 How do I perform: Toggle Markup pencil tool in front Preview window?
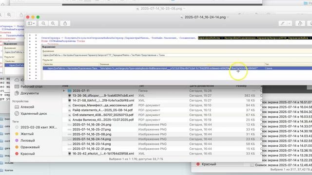point(283,23)
